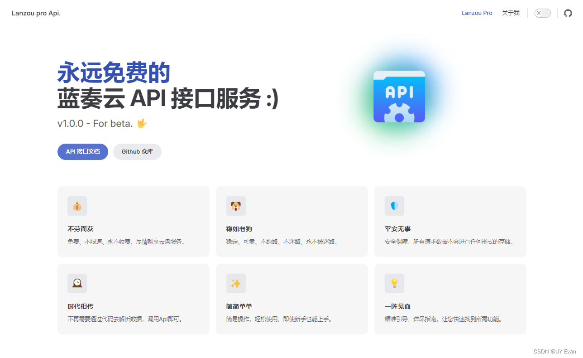Open the GitHub icon link in header
Viewport: 583px width, 358px height.
568,13
